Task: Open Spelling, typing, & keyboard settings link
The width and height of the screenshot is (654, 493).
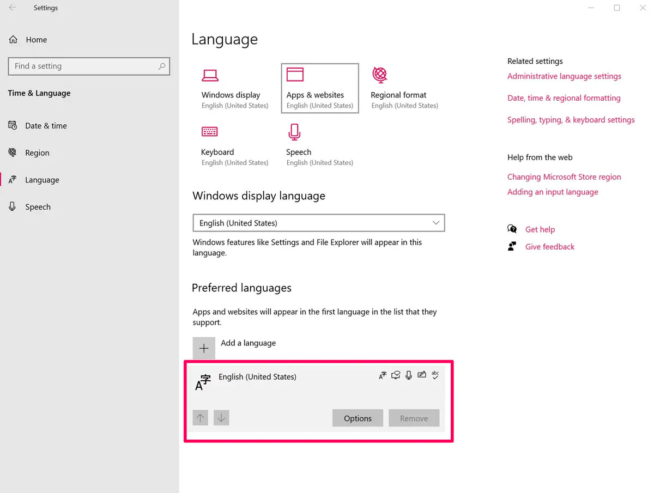Action: [571, 120]
